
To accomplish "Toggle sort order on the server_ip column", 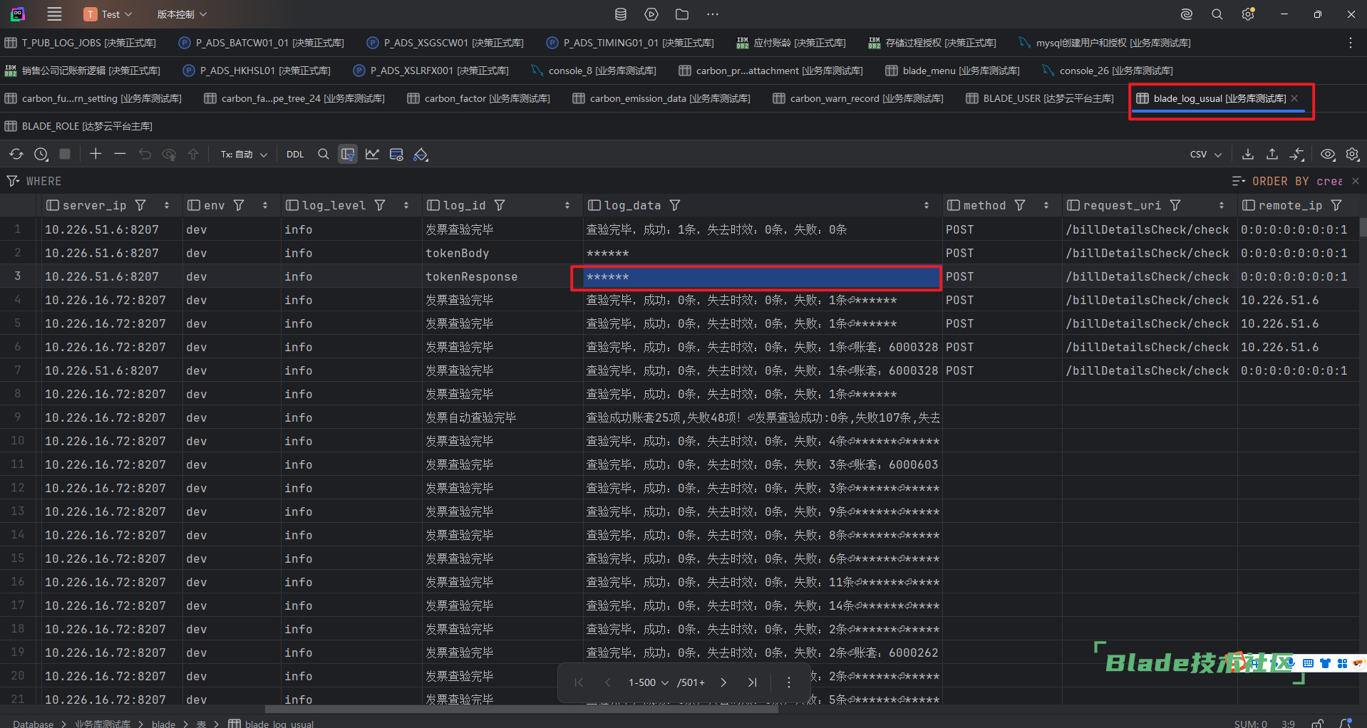I will click(x=167, y=205).
